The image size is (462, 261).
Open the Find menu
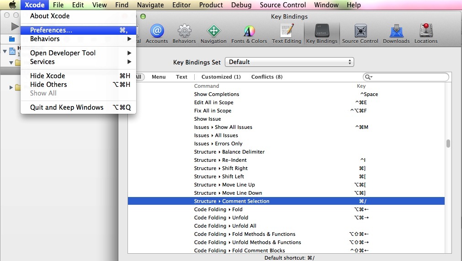tap(122, 5)
